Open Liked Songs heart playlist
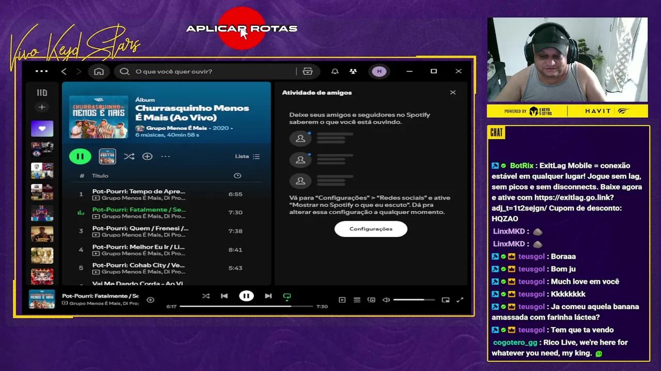 [42, 128]
